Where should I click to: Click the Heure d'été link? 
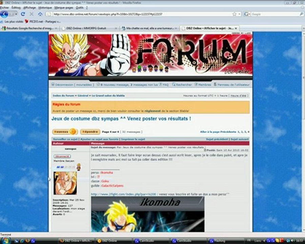click(239, 96)
